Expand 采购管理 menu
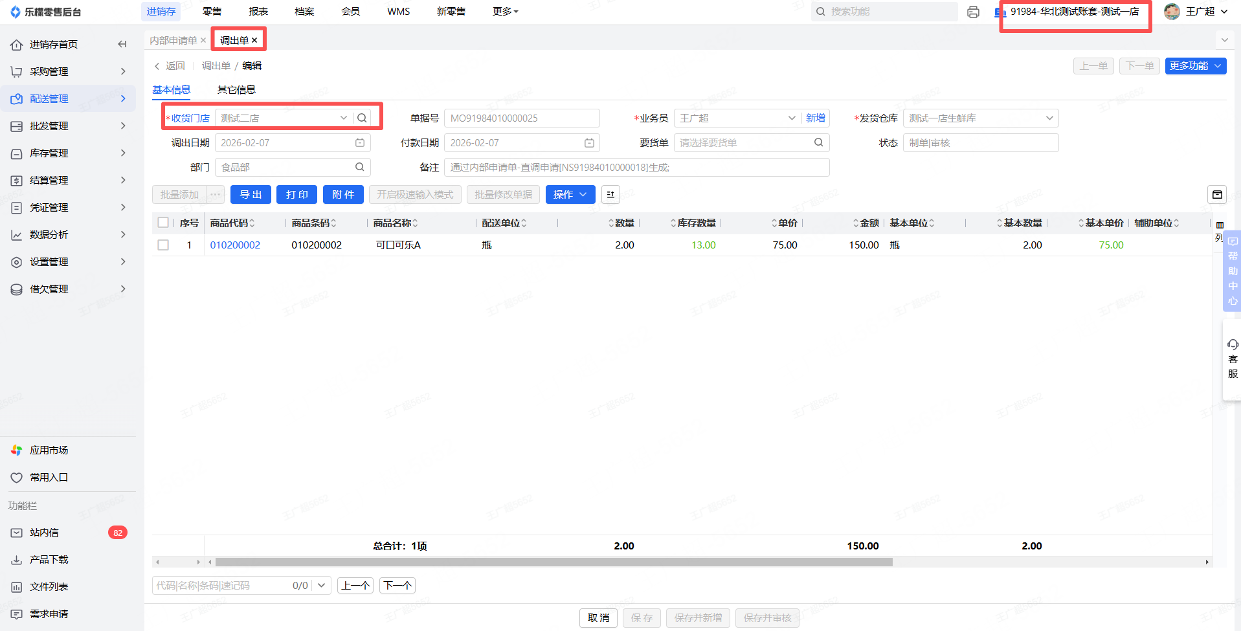This screenshot has height=631, width=1241. (x=68, y=71)
